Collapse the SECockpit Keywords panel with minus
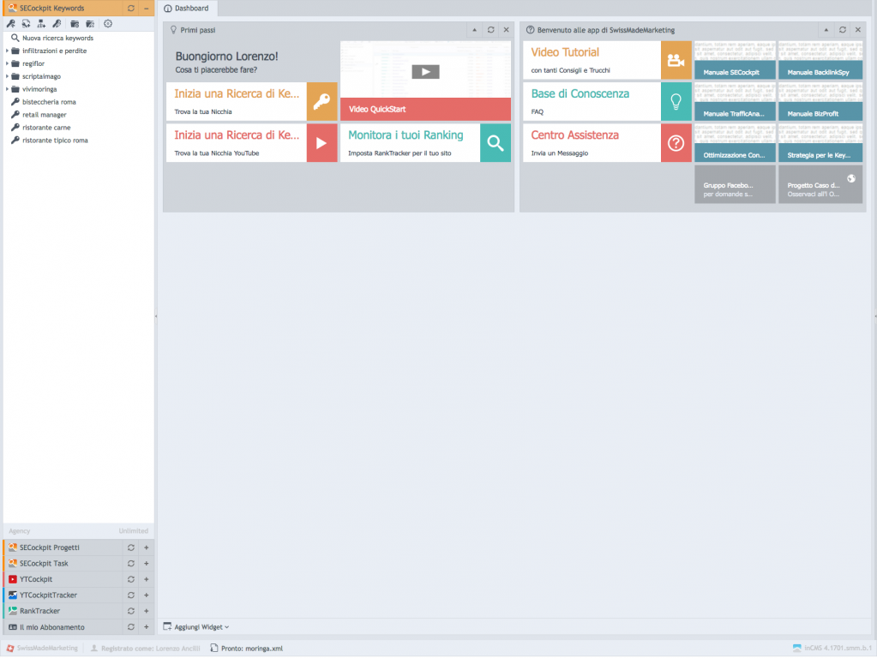This screenshot has width=877, height=658. pyautogui.click(x=147, y=9)
